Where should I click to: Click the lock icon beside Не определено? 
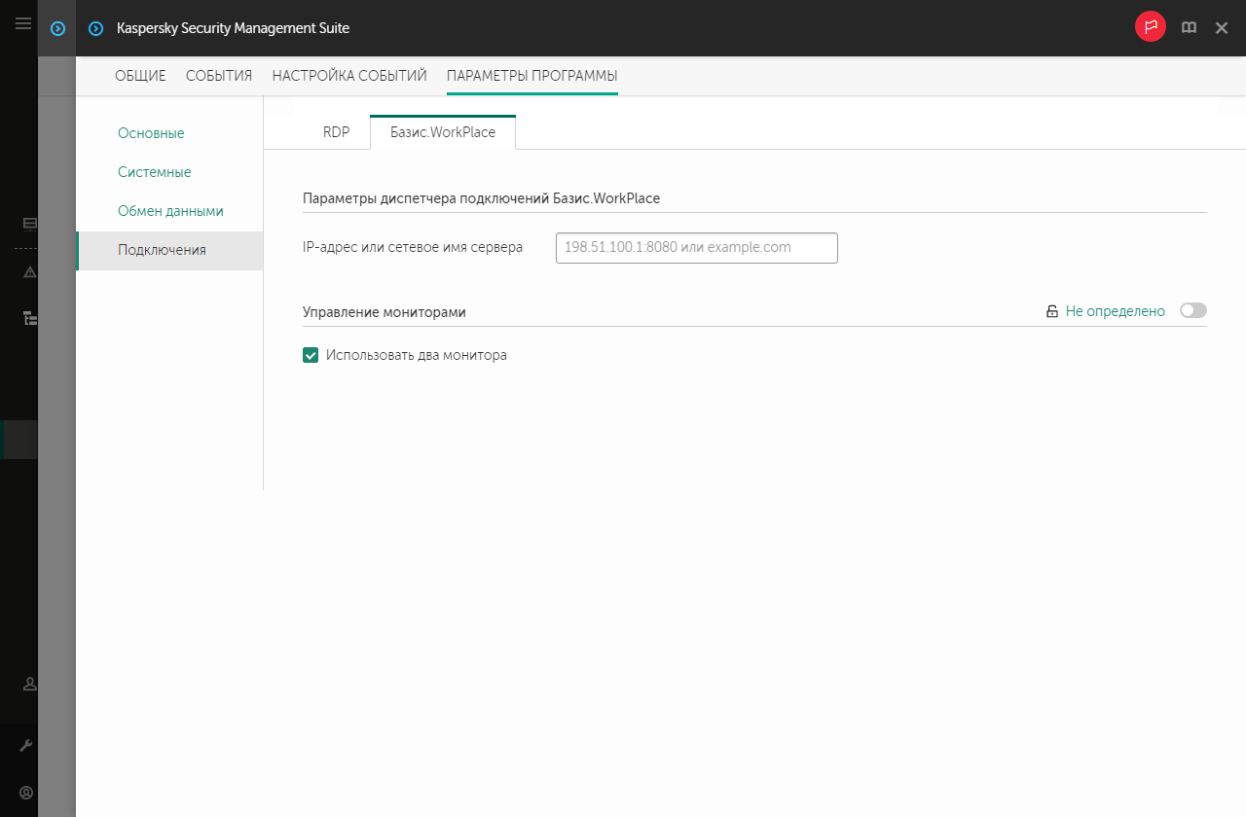pyautogui.click(x=1051, y=311)
